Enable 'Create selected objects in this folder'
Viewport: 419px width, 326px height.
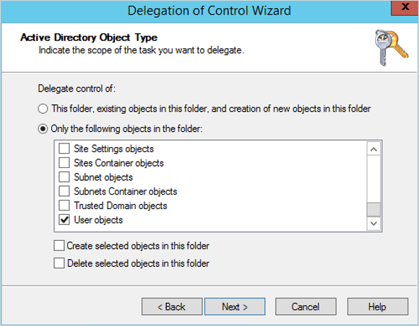coord(59,246)
